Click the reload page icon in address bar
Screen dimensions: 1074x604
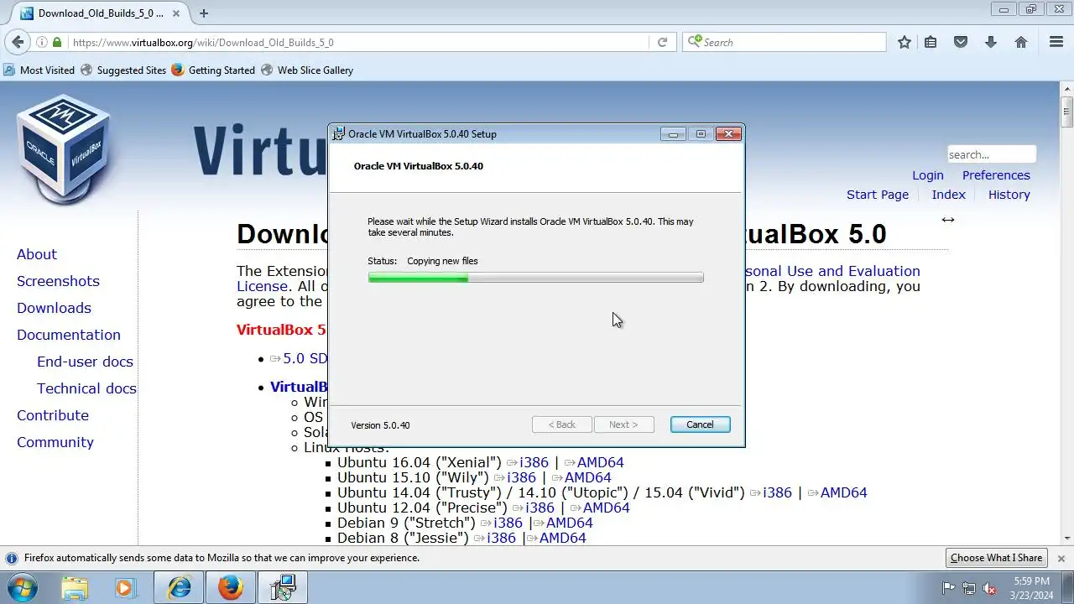point(662,42)
